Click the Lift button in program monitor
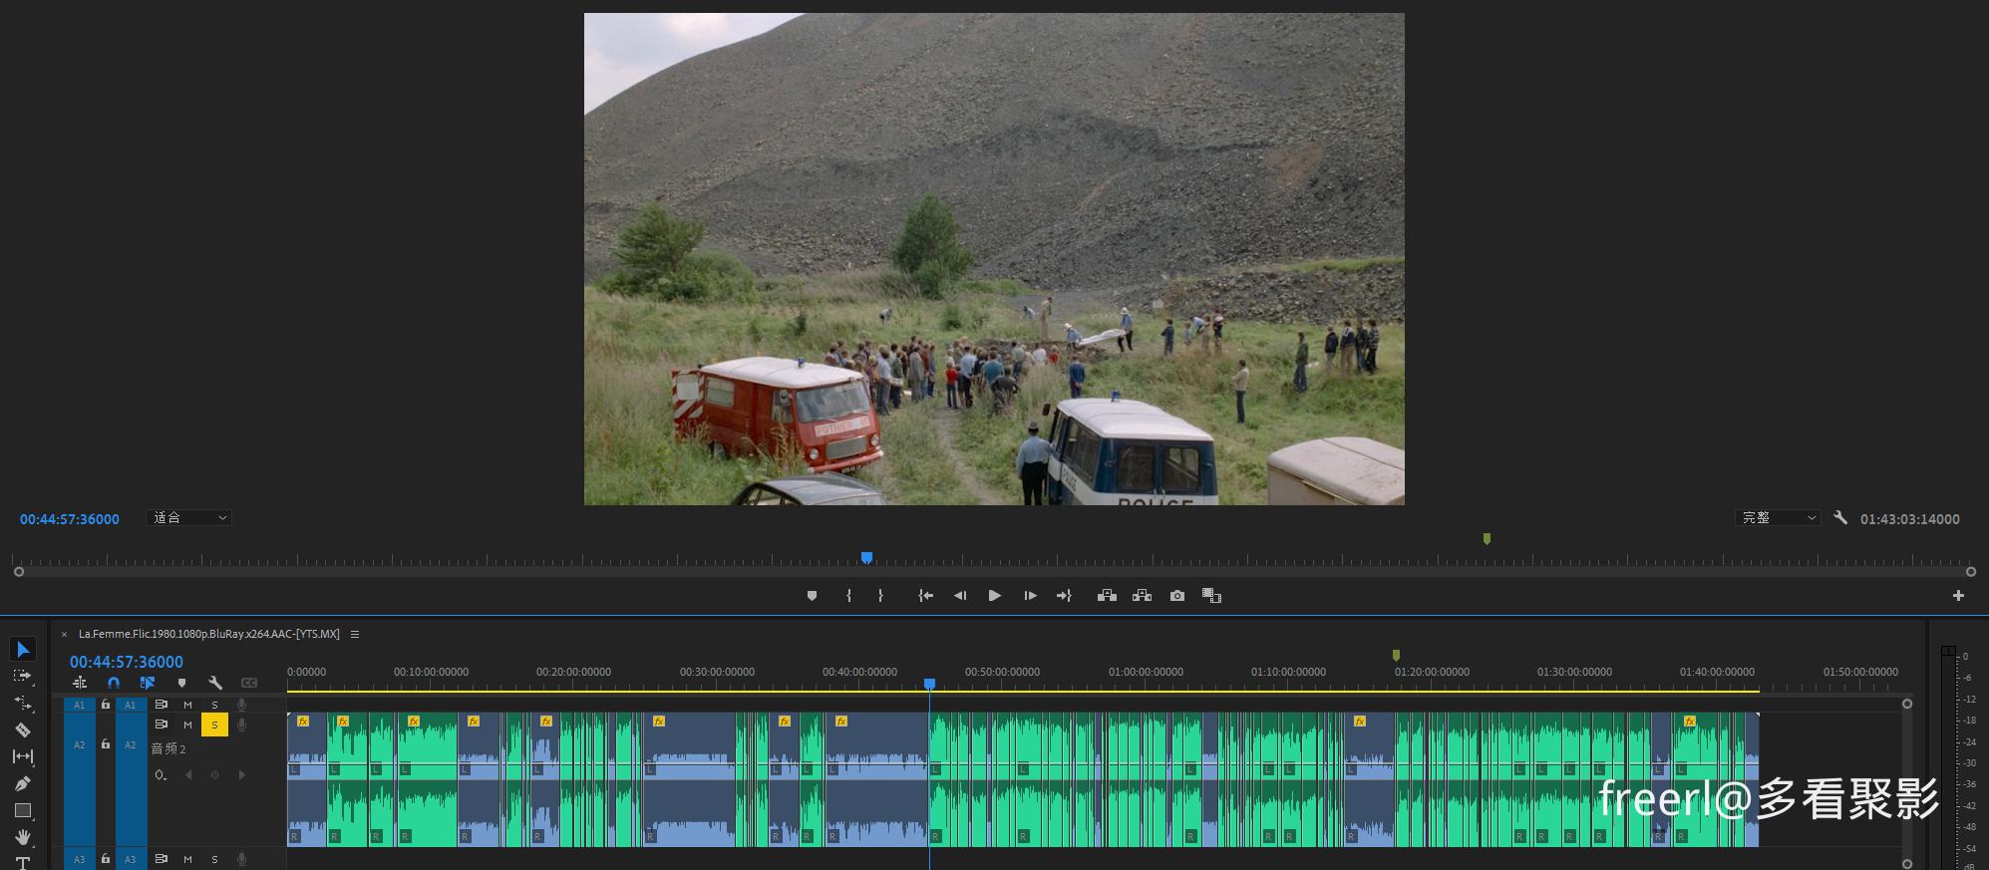 [1107, 596]
